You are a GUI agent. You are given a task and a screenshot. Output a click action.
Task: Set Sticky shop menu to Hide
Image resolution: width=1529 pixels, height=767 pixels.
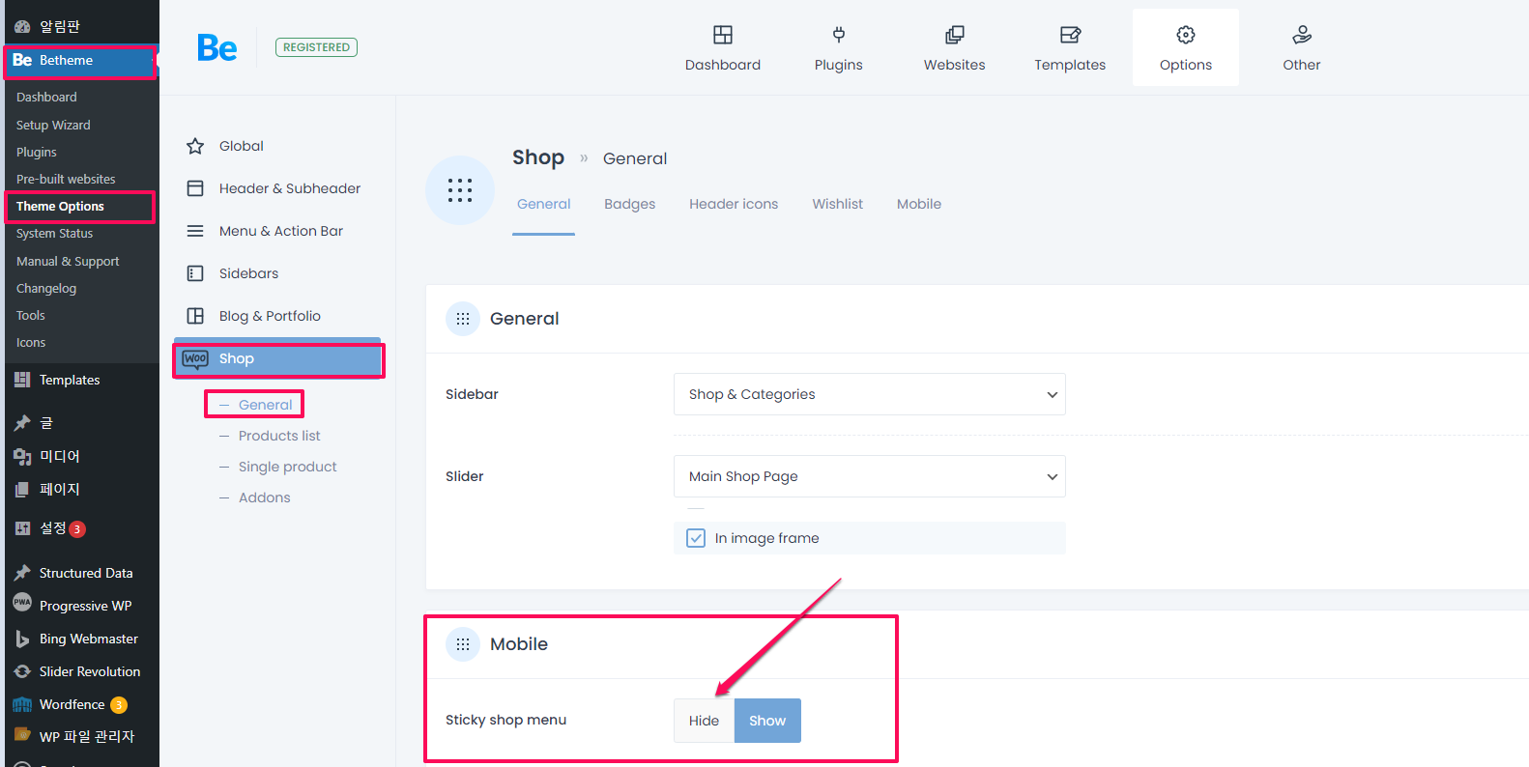pos(704,721)
